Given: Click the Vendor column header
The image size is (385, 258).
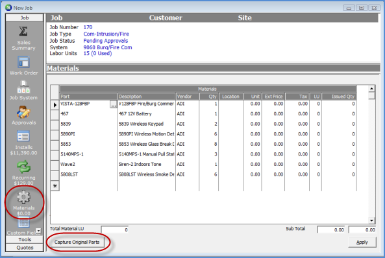Looking at the screenshot, I should pyautogui.click(x=188, y=97).
